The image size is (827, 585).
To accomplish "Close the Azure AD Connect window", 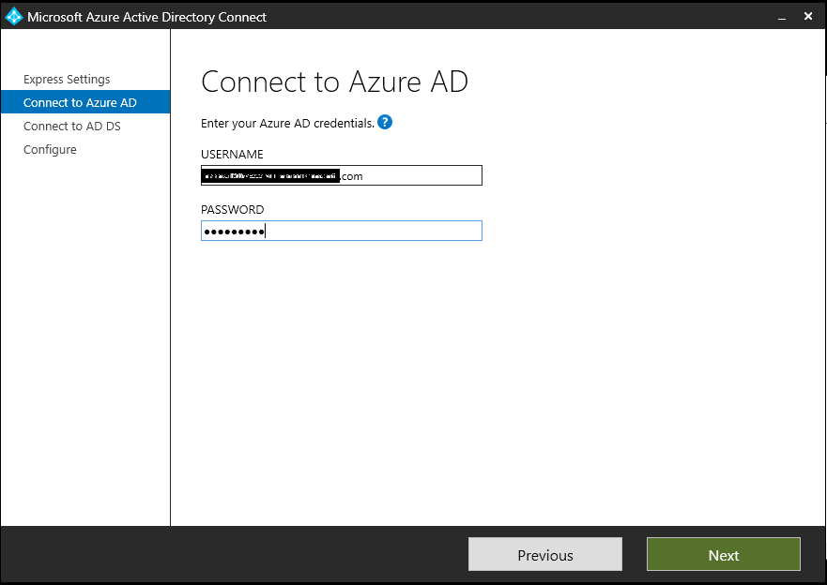I will point(808,16).
